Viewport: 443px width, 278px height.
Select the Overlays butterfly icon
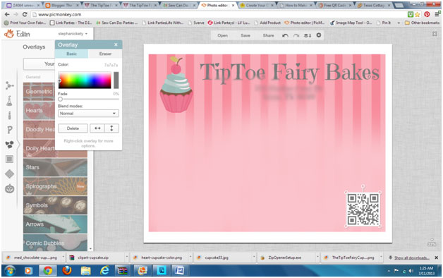(x=9, y=145)
